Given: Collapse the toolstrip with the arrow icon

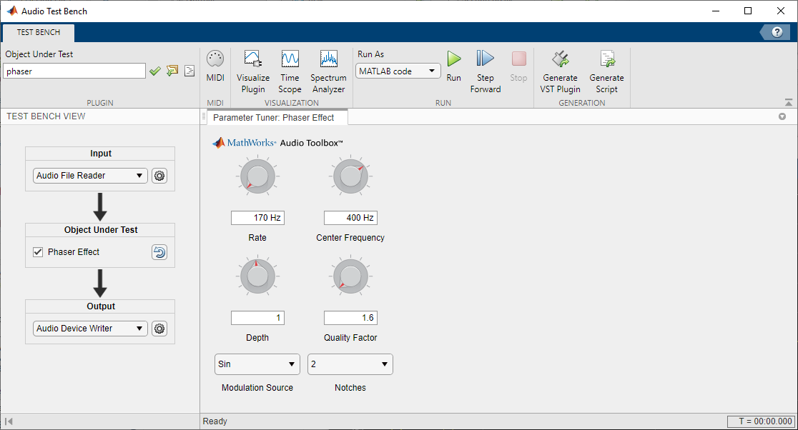Looking at the screenshot, I should [x=788, y=102].
